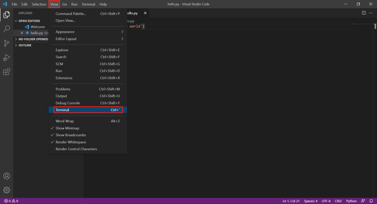Click the Spaces: 4 indentation setting
The width and height of the screenshot is (377, 204).
point(310,201)
